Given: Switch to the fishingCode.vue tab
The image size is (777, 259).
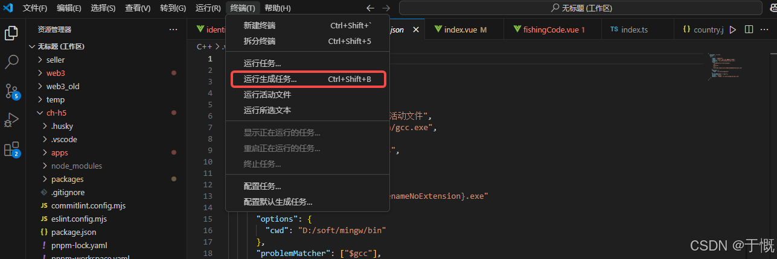Looking at the screenshot, I should pyautogui.click(x=548, y=30).
